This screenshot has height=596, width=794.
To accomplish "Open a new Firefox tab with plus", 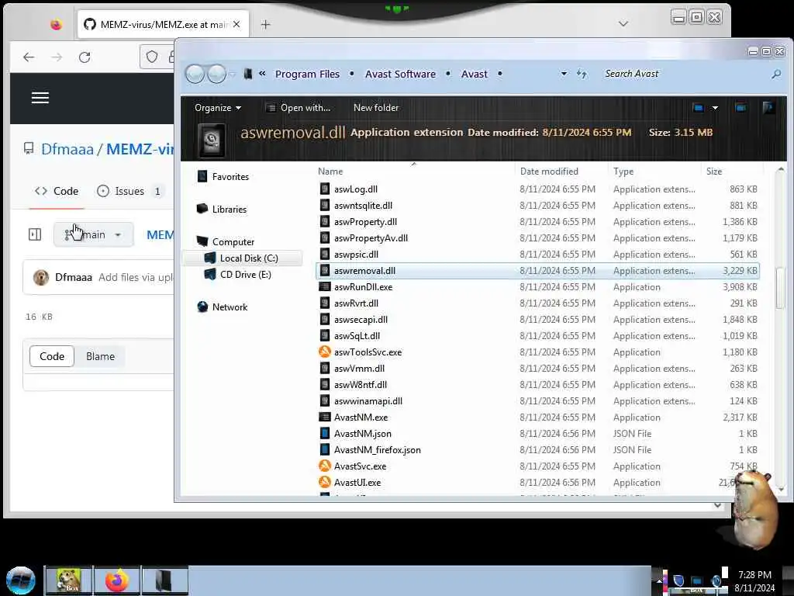I will pos(265,24).
